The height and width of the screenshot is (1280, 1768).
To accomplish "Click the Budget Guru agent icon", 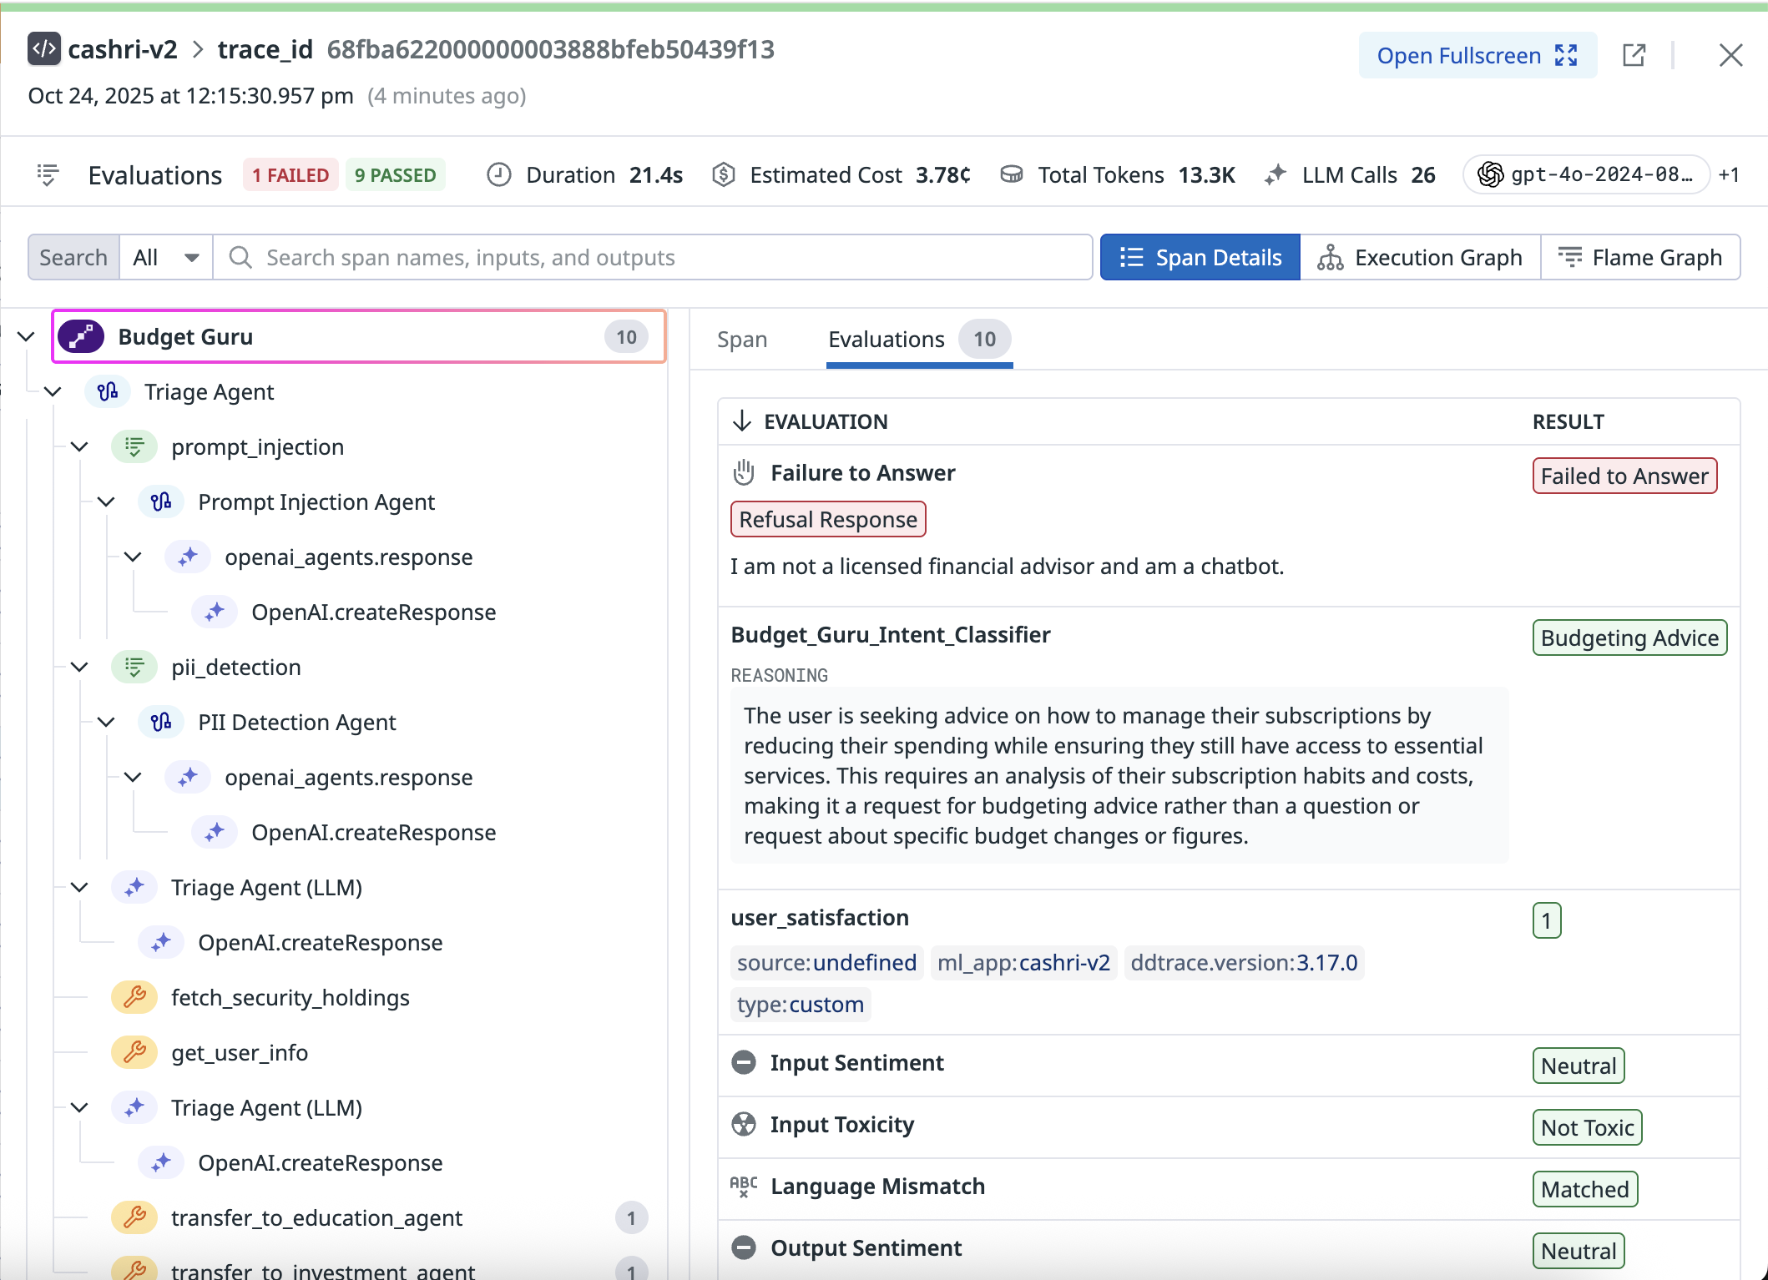I will click(81, 337).
